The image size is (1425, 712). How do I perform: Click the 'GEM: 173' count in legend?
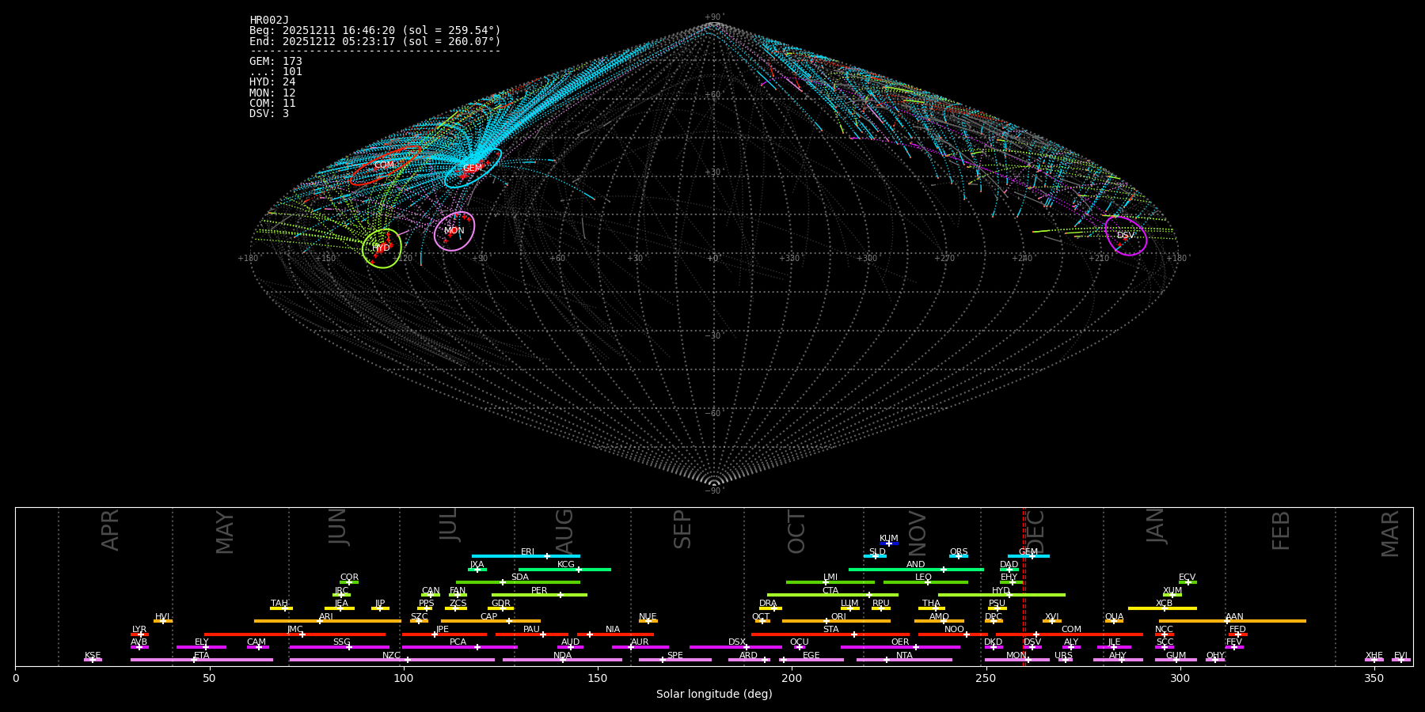tap(275, 62)
